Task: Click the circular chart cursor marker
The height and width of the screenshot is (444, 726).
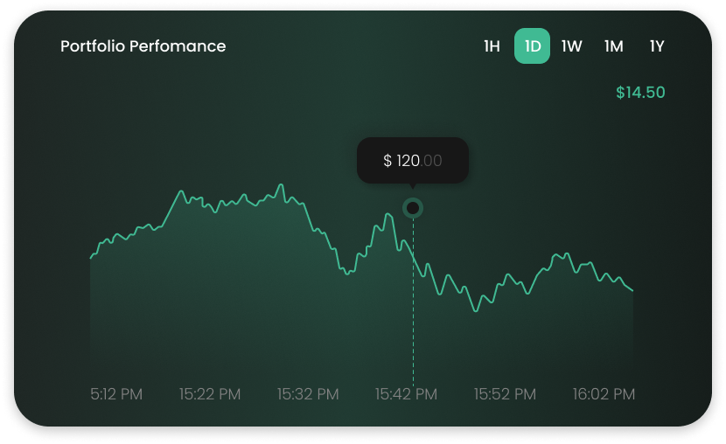Action: pyautogui.click(x=413, y=208)
